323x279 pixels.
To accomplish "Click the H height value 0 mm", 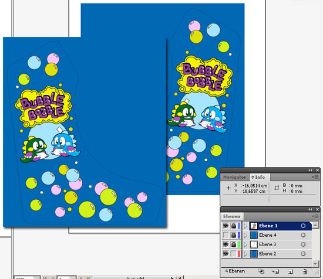I will 297,191.
